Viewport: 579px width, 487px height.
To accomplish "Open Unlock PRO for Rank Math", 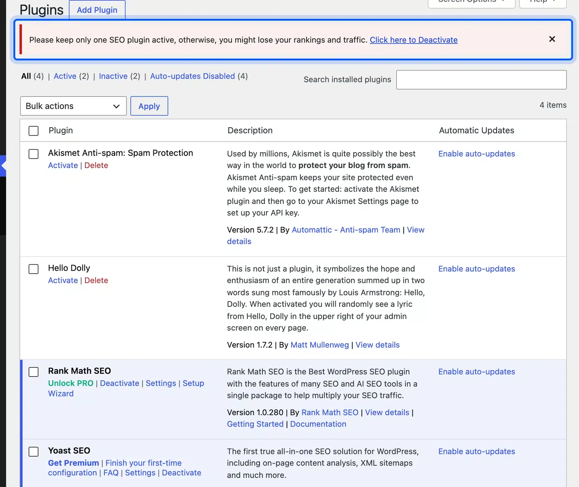I will (71, 383).
